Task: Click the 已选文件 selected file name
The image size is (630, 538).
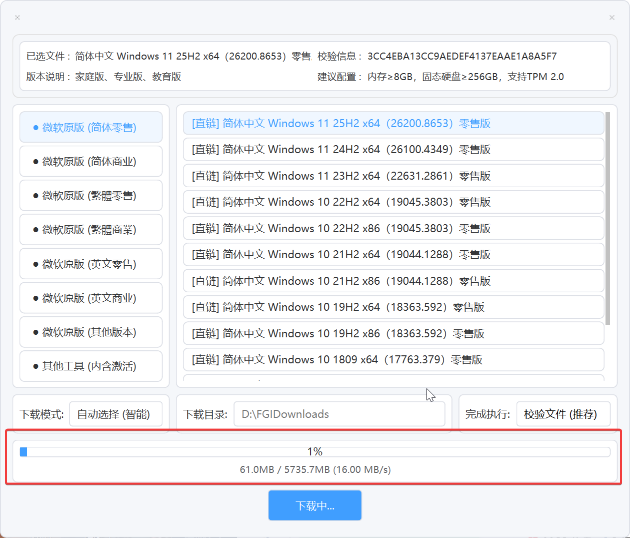Action: (193, 56)
